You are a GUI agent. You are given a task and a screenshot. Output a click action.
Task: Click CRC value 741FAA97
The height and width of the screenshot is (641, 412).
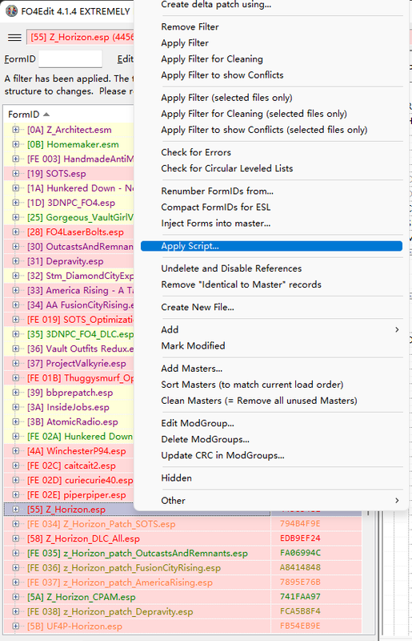pyautogui.click(x=300, y=597)
